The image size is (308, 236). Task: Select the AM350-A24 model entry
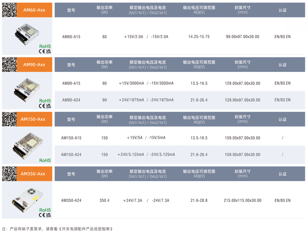71,200
